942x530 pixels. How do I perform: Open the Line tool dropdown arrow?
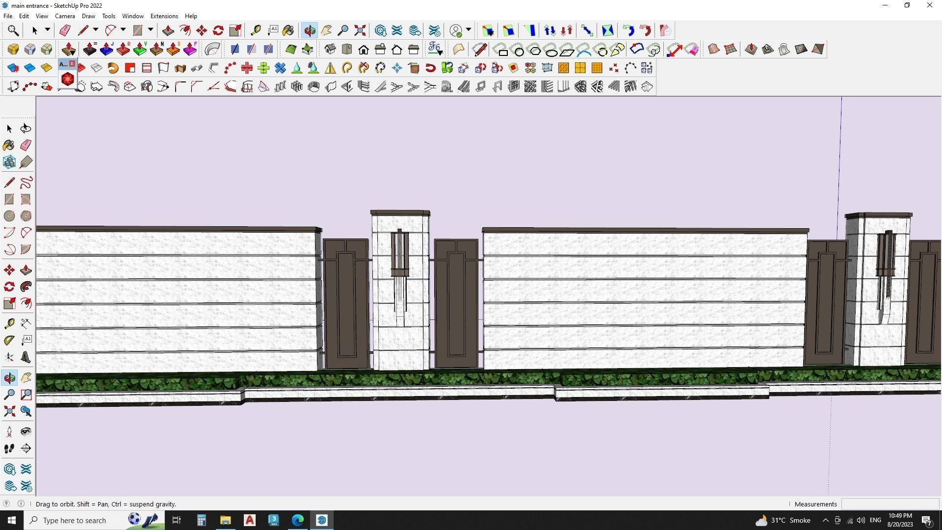point(96,30)
